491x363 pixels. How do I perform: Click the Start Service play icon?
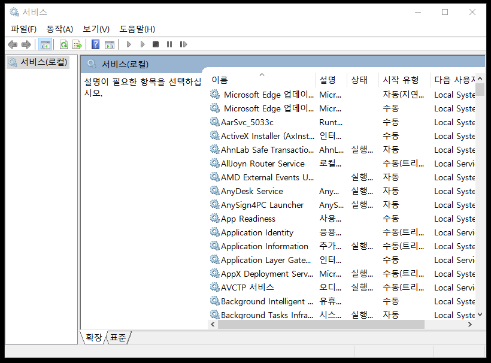coord(128,44)
